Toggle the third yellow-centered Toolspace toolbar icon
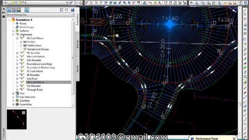Viewport: 249px width, 140px height. (19, 10)
